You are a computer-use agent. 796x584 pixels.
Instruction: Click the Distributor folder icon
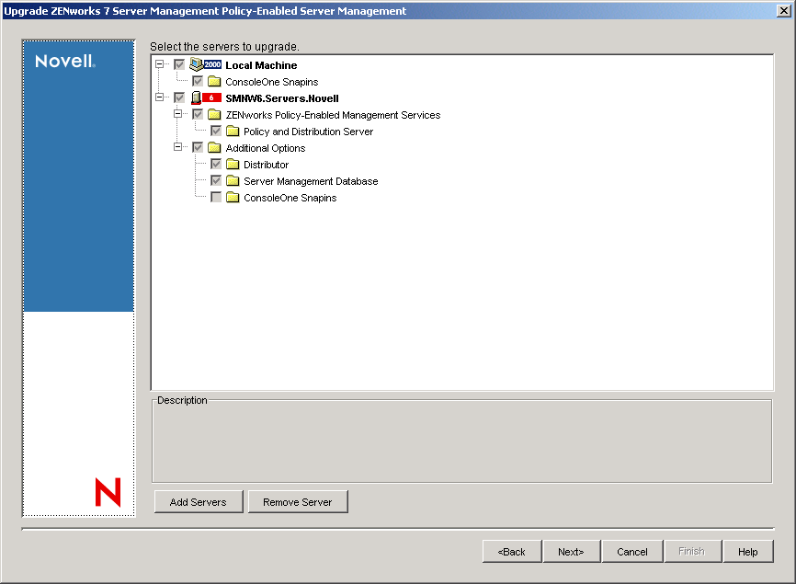coord(233,164)
